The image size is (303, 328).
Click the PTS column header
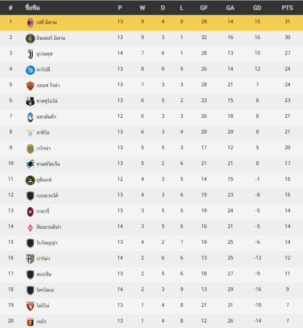click(x=287, y=8)
